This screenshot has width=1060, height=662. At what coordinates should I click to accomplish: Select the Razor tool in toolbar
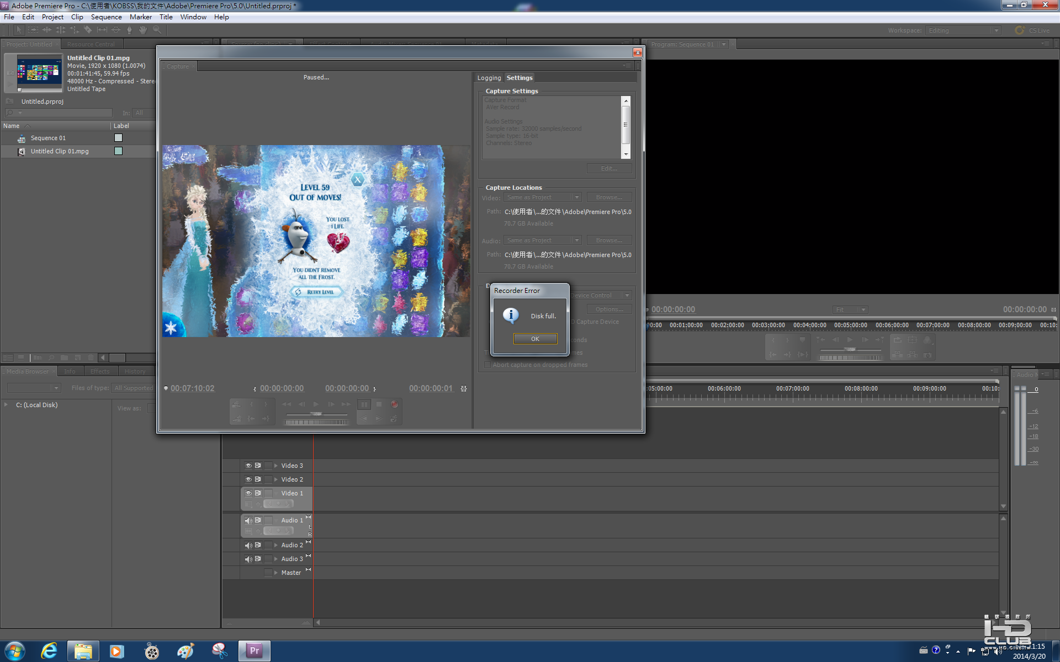tap(88, 30)
